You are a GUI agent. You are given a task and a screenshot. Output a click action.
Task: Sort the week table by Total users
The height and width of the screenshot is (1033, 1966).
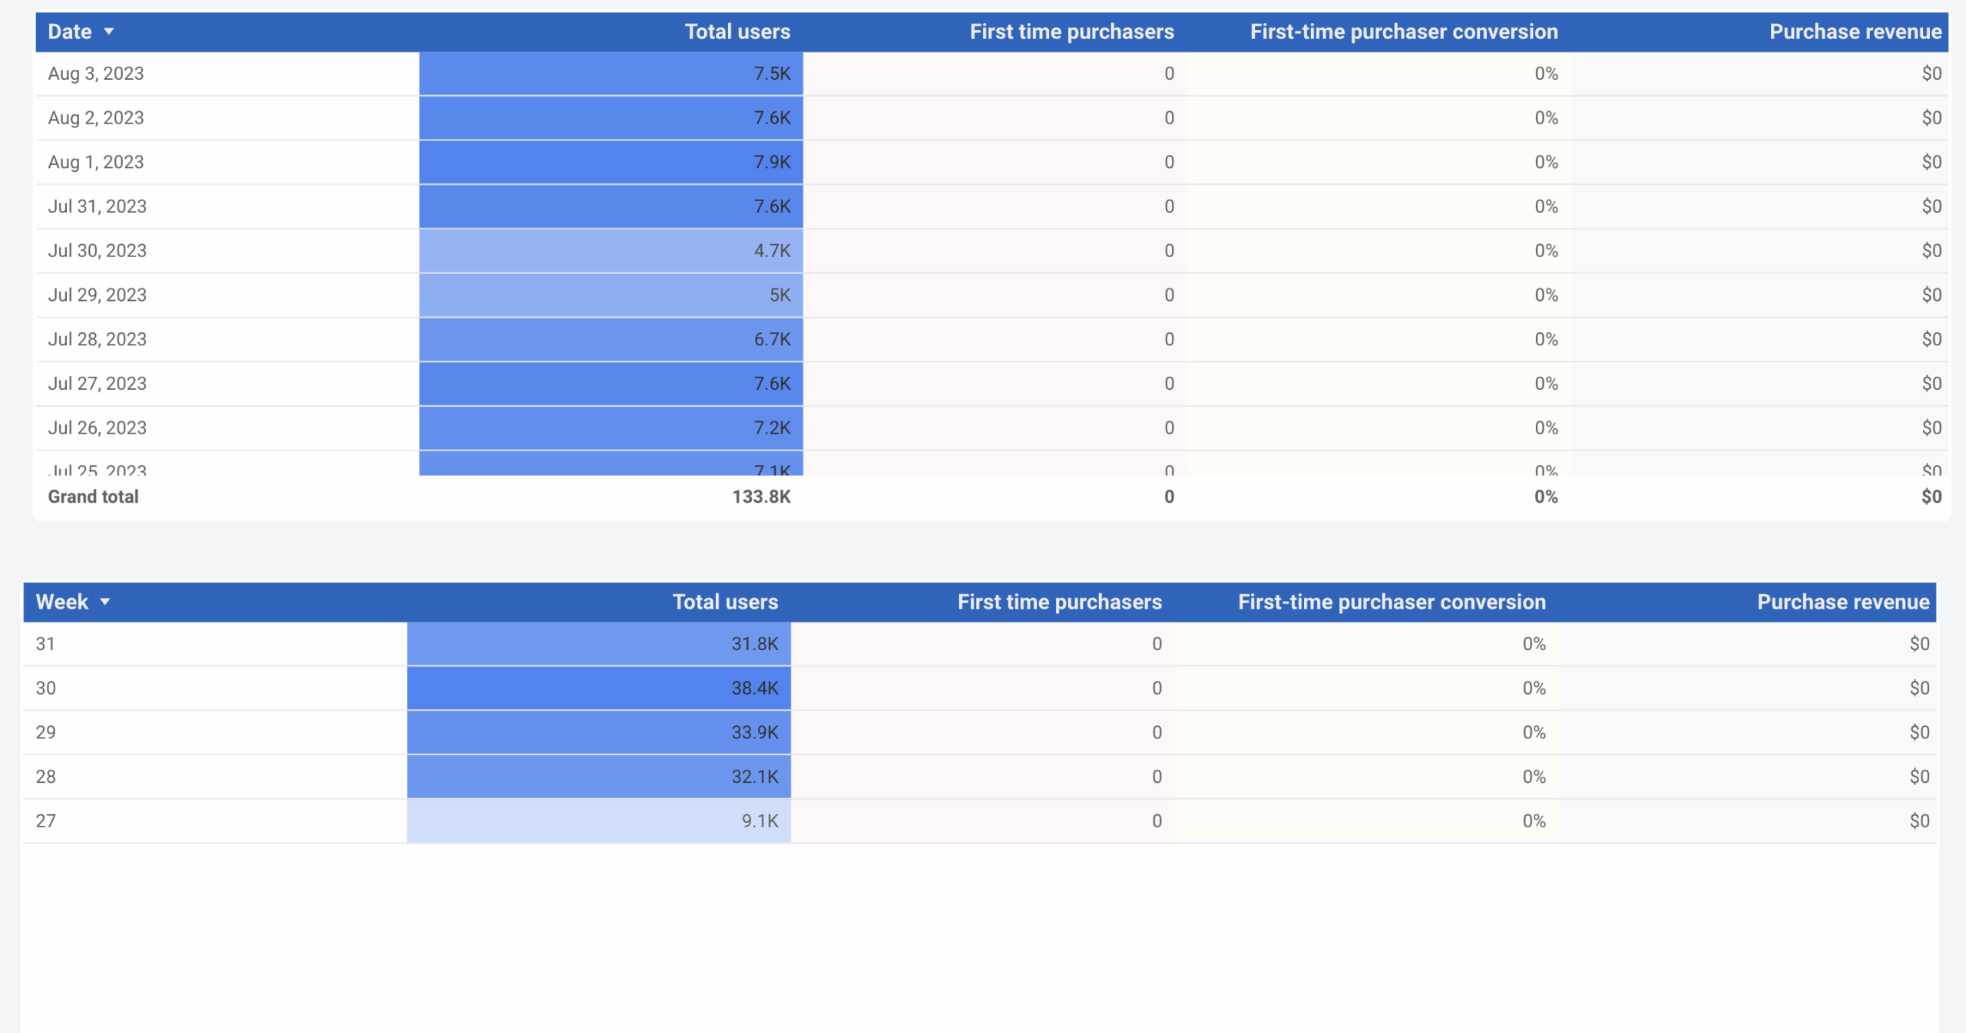click(724, 602)
